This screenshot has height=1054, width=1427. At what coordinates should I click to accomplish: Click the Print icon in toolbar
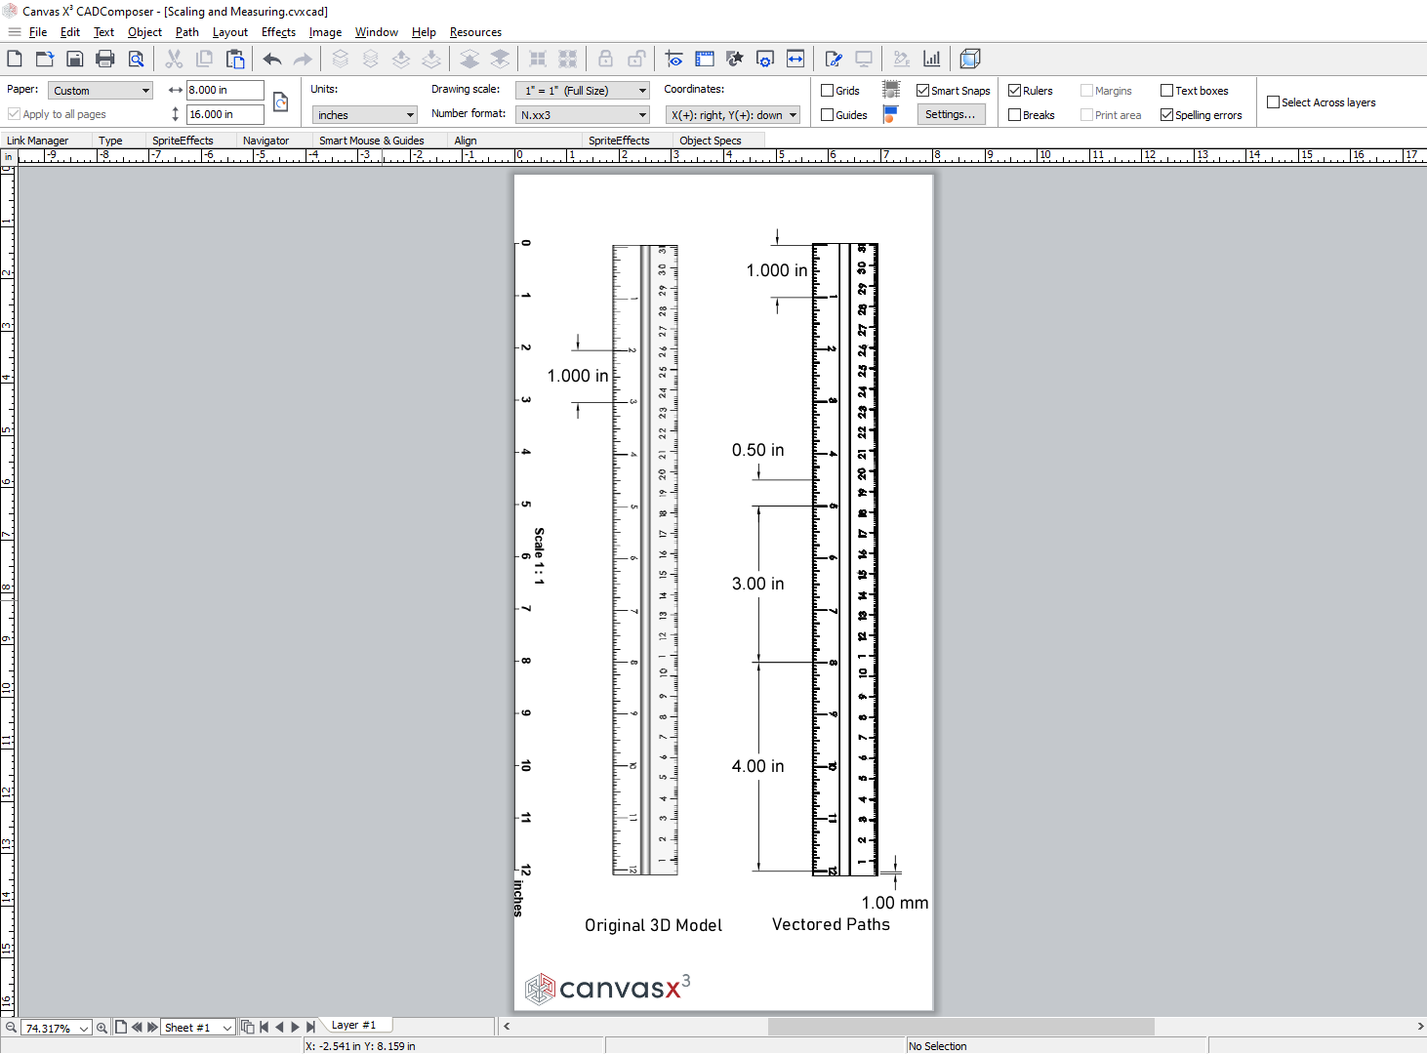pos(105,59)
